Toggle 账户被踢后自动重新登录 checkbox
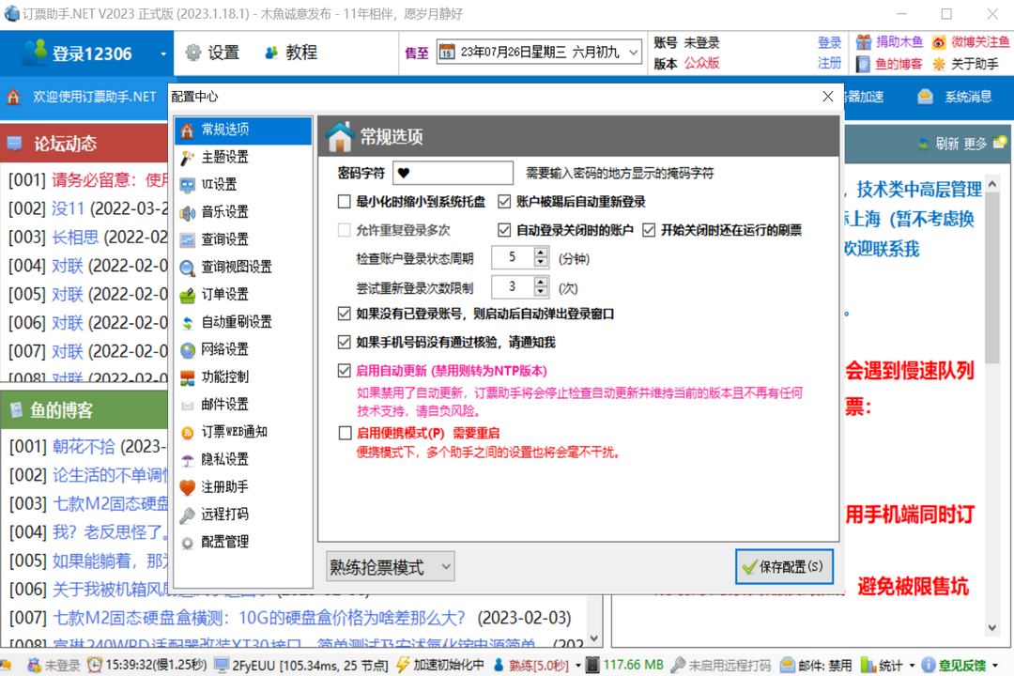Viewport: 1014px width, 676px height. tap(504, 202)
